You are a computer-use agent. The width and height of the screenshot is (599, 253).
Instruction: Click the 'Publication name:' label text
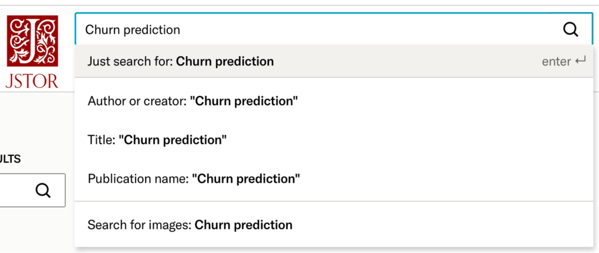click(x=138, y=179)
